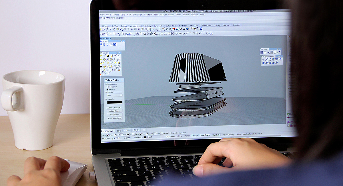Open the Surface menu
The height and width of the screenshot is (186, 343).
[x=116, y=15]
